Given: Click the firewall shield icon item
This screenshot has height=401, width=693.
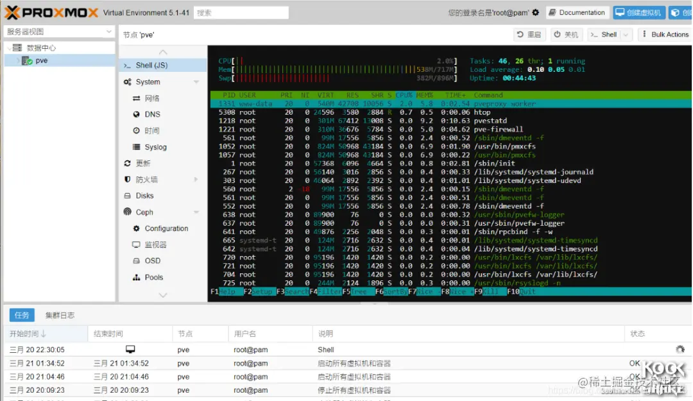Looking at the screenshot, I should point(127,179).
